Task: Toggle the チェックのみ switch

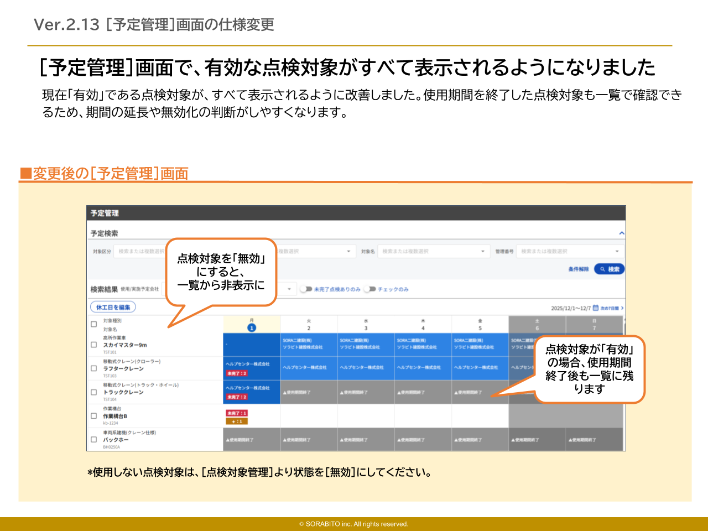Action: click(369, 289)
